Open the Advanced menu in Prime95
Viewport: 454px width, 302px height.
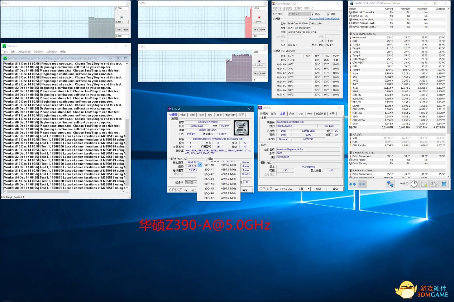tap(24, 52)
